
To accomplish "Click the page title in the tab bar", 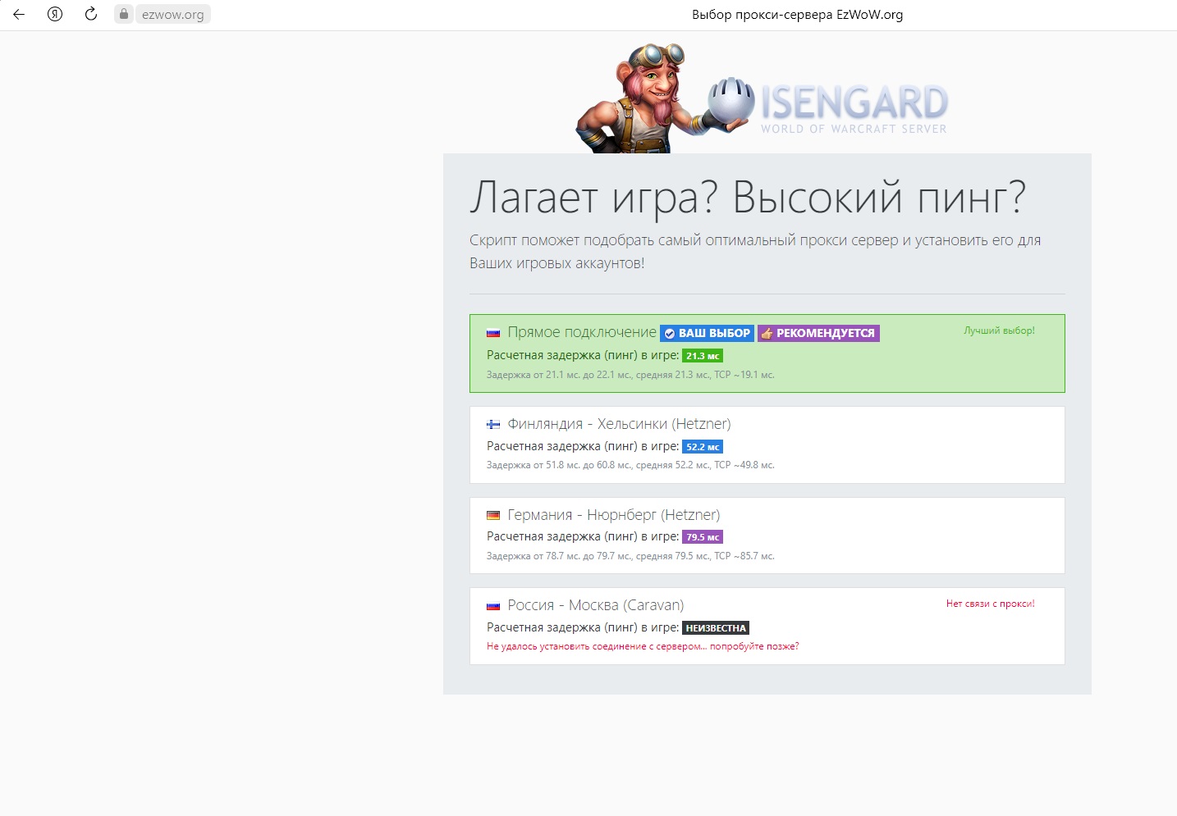I will click(x=797, y=14).
